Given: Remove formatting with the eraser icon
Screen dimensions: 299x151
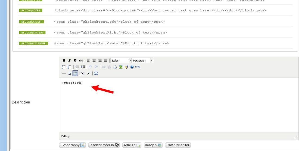Looking at the screenshot, I should pos(70,73).
